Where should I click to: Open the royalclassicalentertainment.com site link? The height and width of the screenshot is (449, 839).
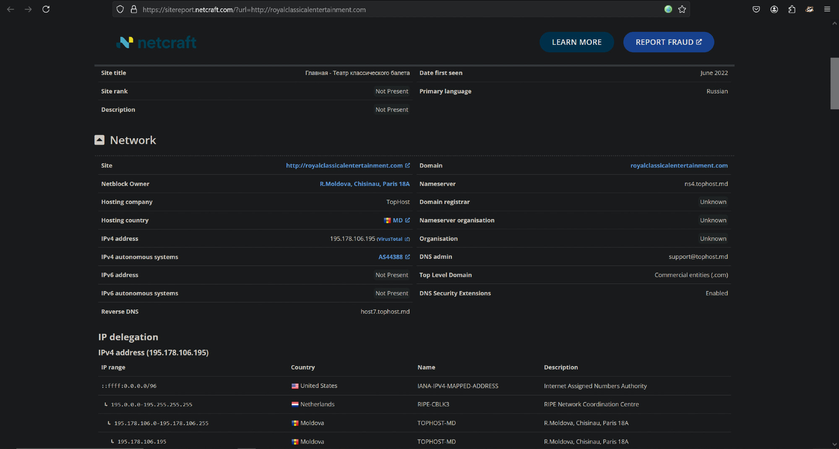[348, 165]
